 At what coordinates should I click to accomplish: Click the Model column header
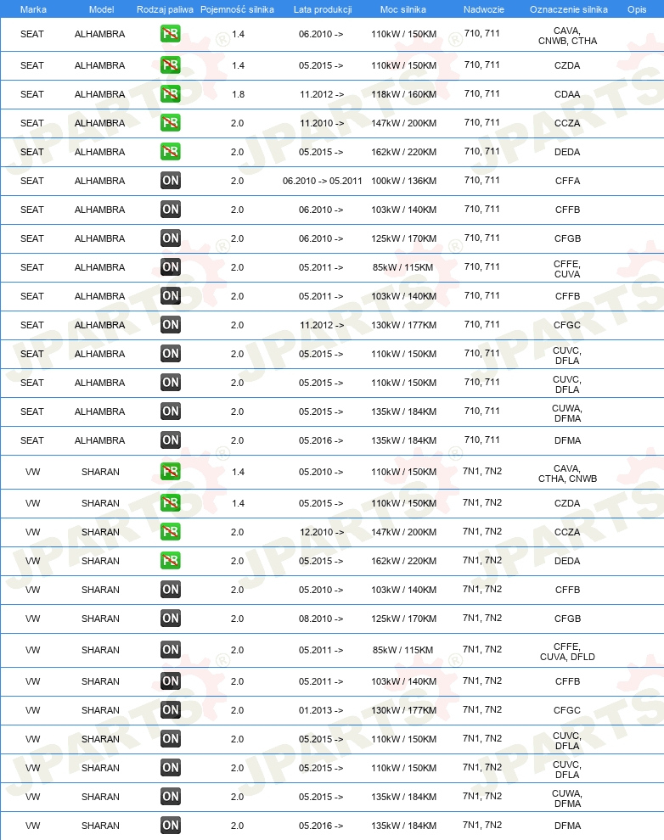click(x=101, y=9)
